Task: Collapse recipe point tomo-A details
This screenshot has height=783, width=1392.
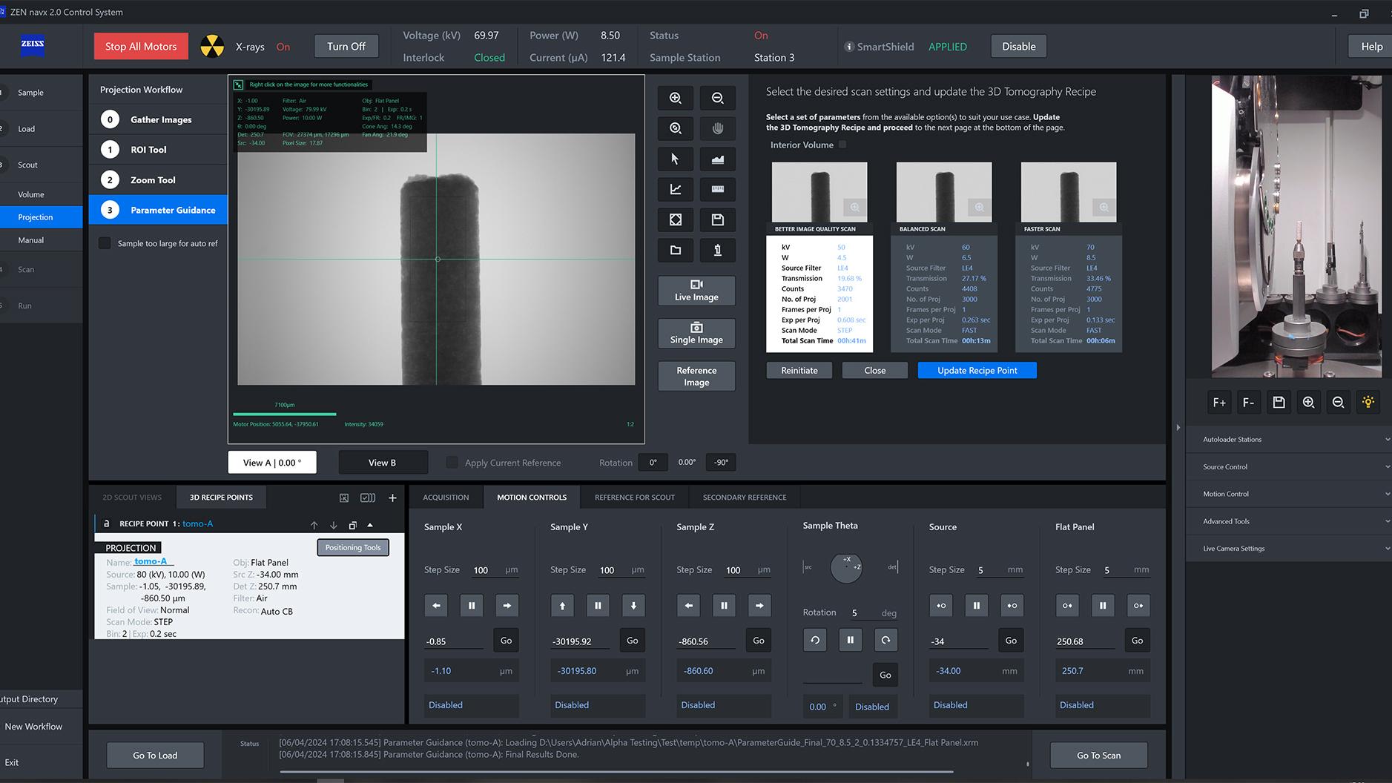Action: [371, 524]
